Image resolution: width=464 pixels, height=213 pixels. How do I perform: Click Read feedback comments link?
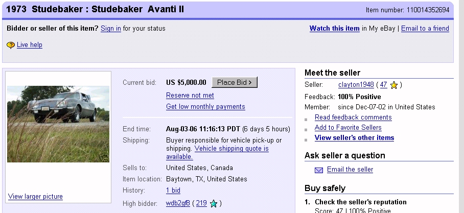click(x=353, y=117)
